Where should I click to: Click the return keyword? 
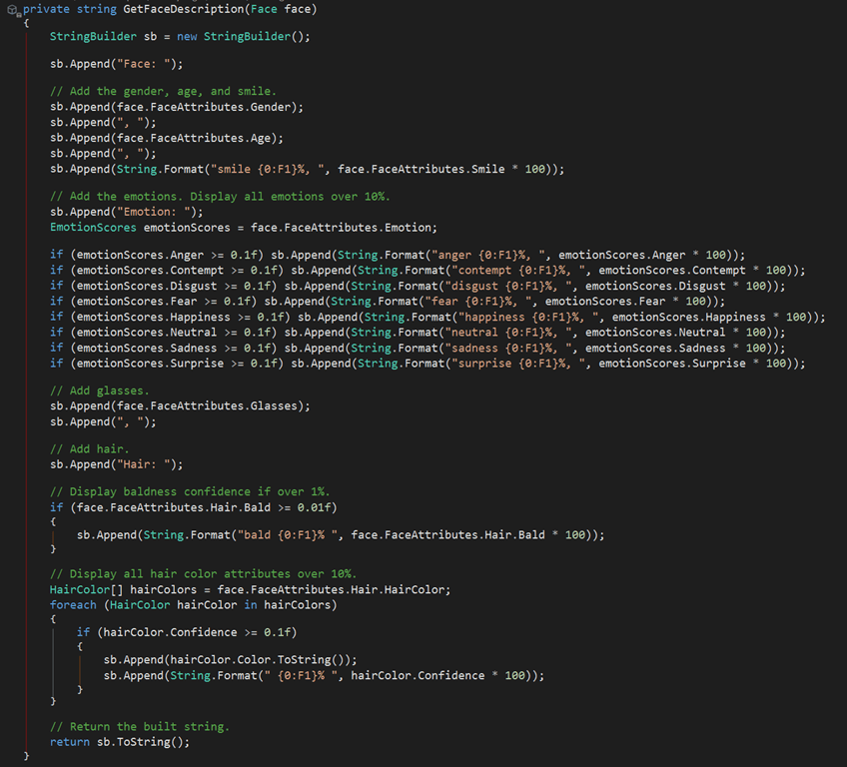(70, 741)
